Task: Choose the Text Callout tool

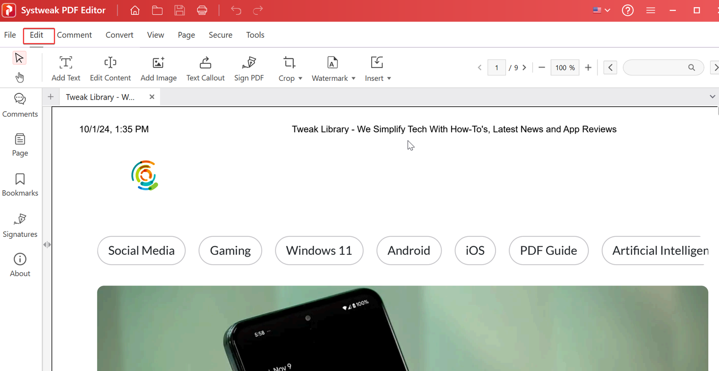Action: coord(205,69)
